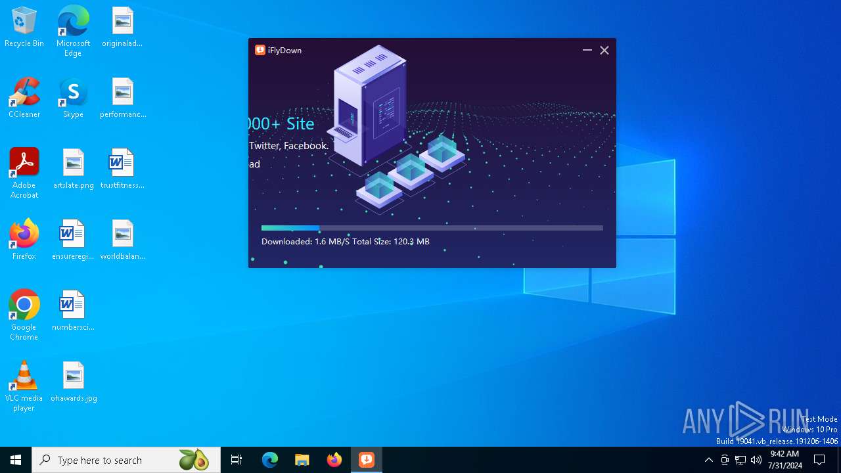Select the performanc image file
The height and width of the screenshot is (473, 841).
pyautogui.click(x=123, y=99)
